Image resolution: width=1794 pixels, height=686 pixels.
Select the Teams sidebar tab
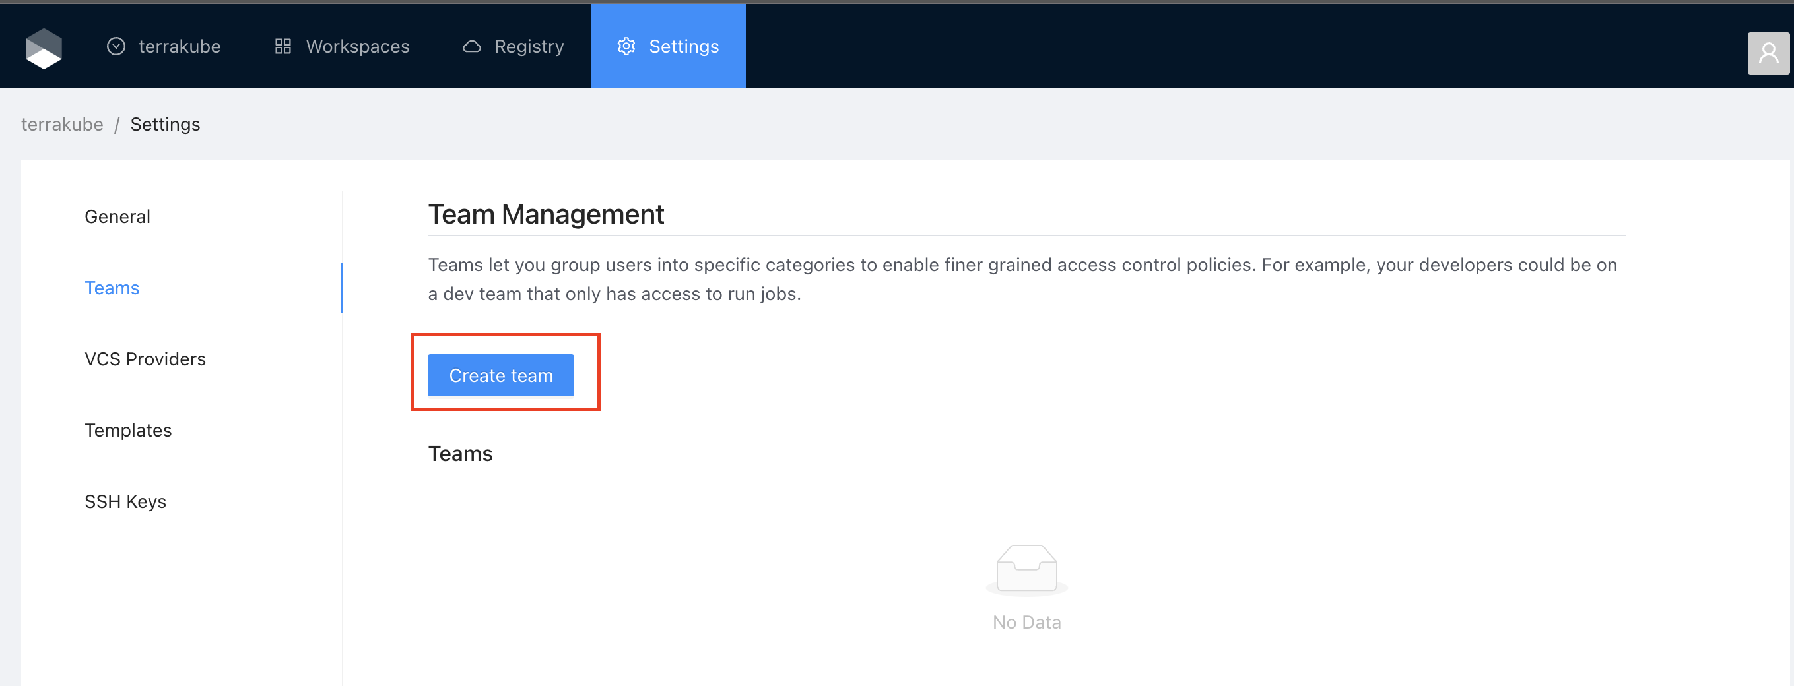pos(112,288)
